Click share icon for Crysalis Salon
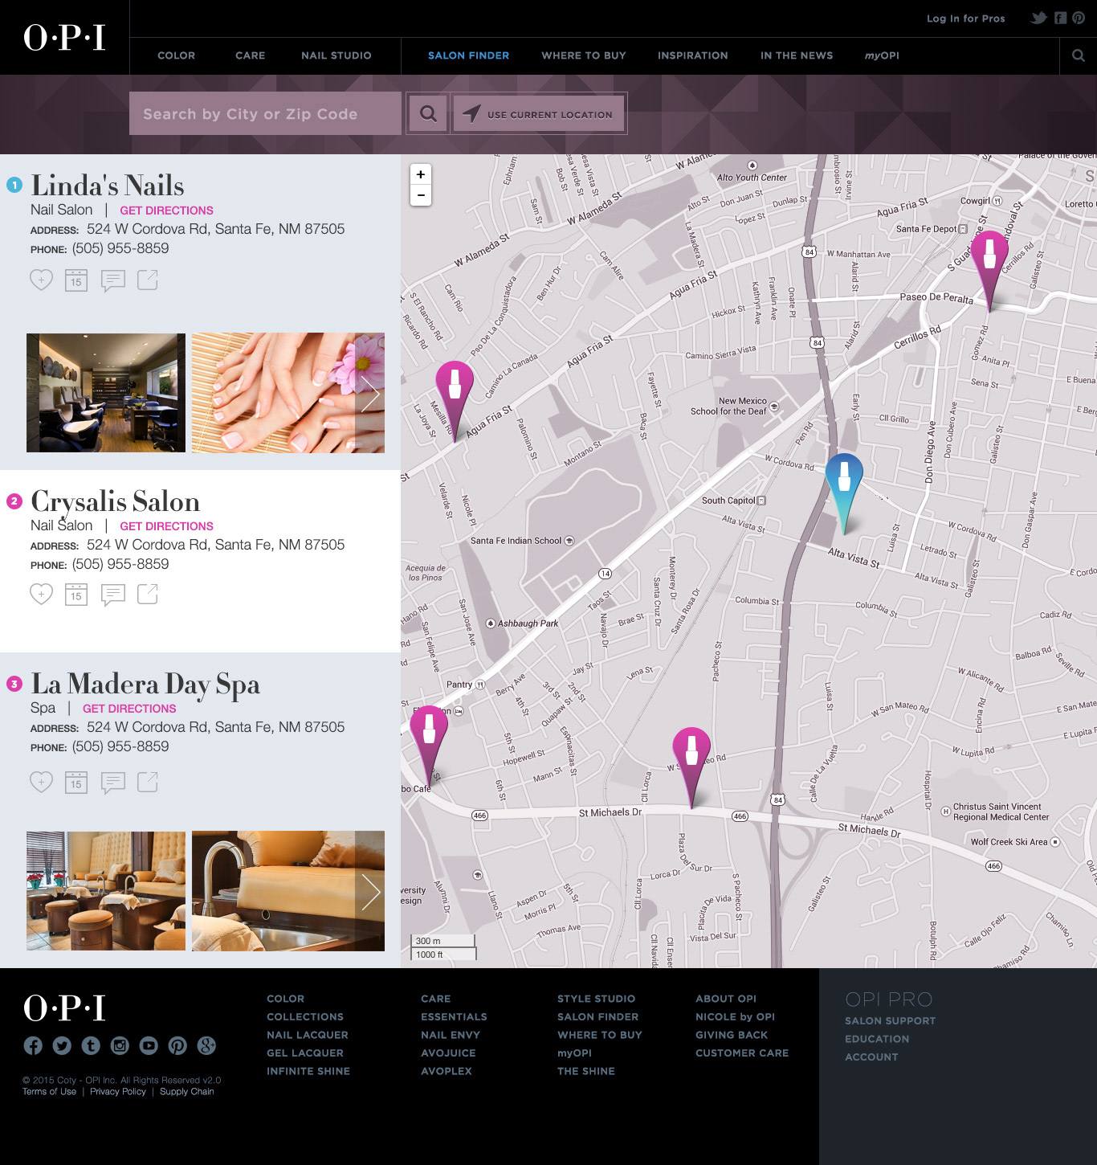This screenshot has height=1165, width=1097. click(148, 594)
